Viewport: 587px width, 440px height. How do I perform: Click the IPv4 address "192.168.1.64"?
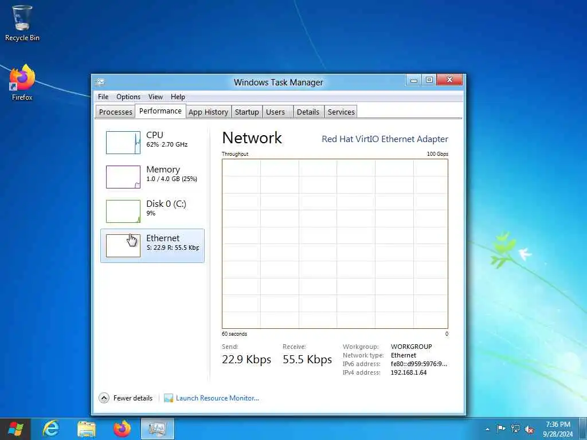click(x=408, y=372)
